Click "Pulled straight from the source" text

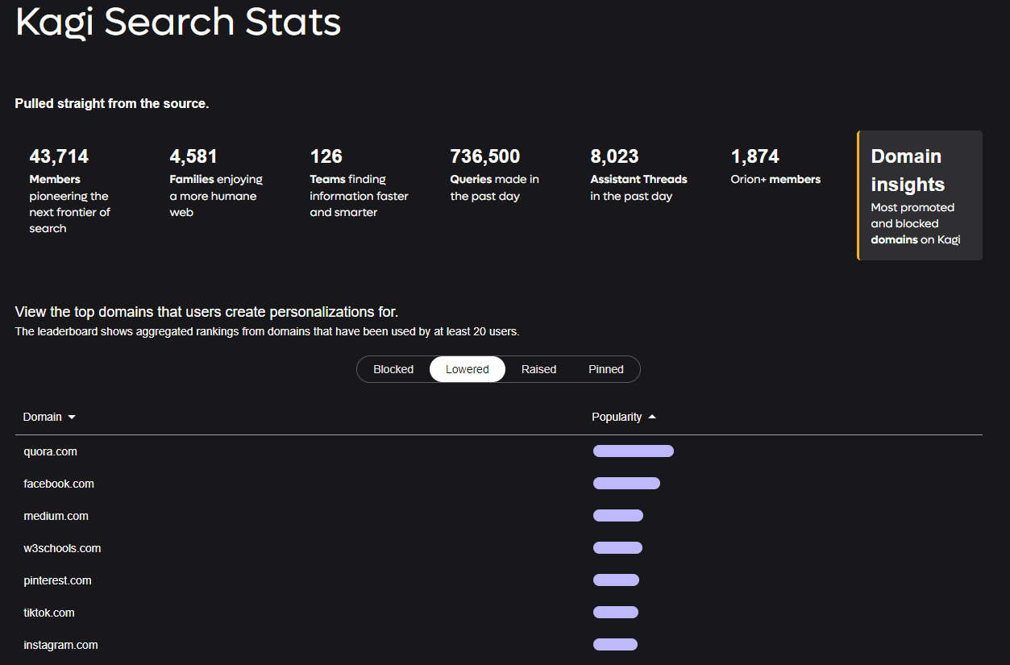[x=112, y=104]
